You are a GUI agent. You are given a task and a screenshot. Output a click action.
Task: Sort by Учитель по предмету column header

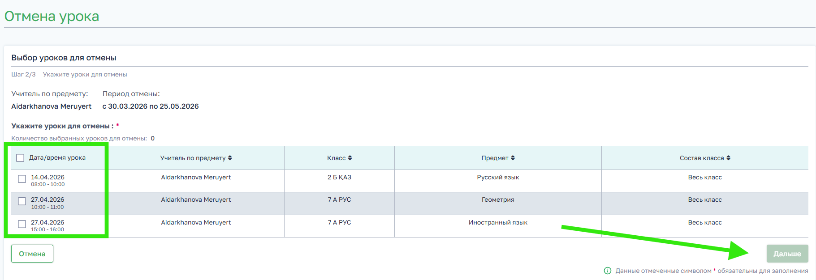pyautogui.click(x=193, y=158)
